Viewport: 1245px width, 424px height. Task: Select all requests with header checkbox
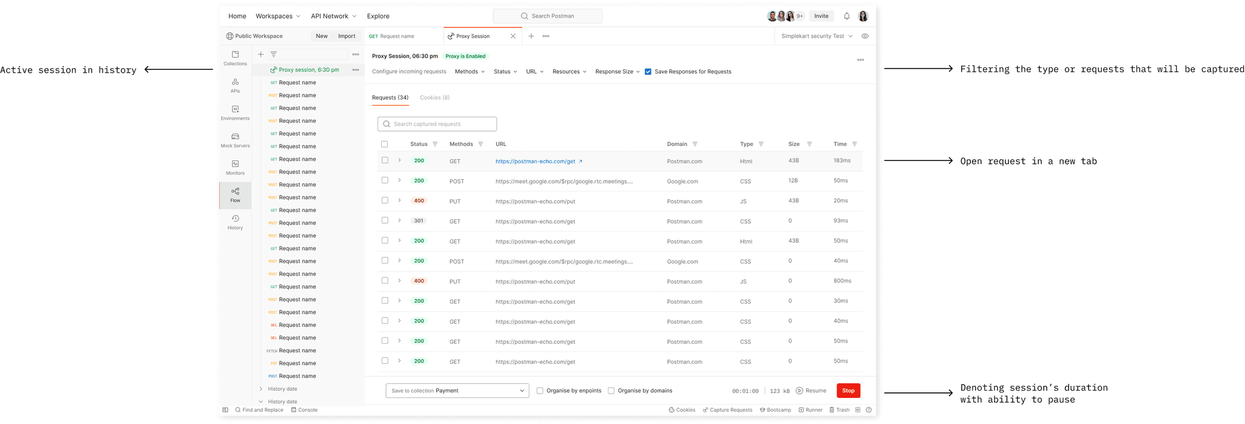pyautogui.click(x=384, y=145)
